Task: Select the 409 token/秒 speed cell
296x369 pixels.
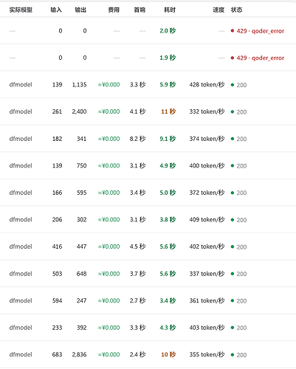Action: click(x=207, y=219)
